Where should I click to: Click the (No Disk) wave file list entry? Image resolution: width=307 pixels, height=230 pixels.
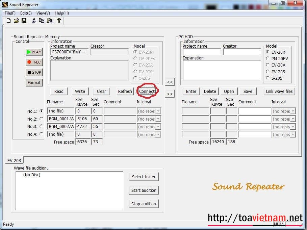pos(31,175)
